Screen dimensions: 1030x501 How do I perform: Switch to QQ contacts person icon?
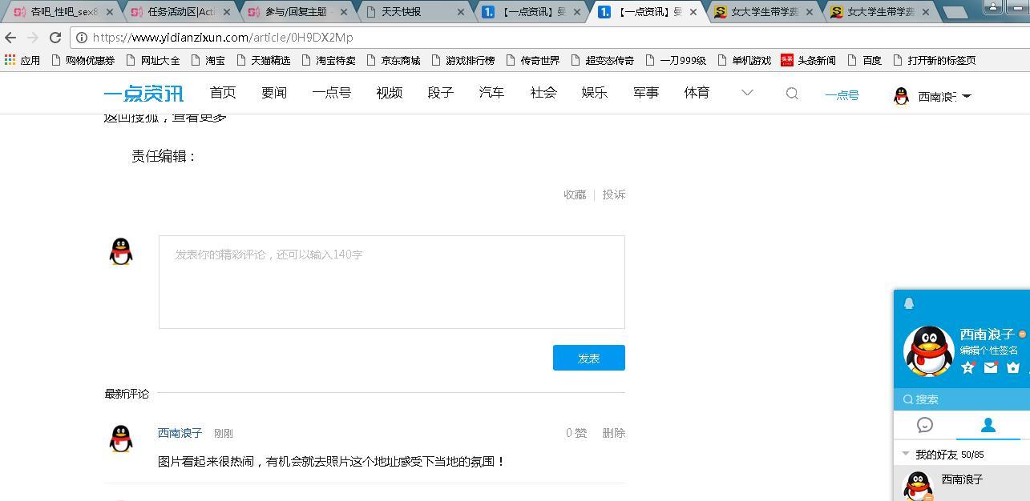[x=988, y=426]
